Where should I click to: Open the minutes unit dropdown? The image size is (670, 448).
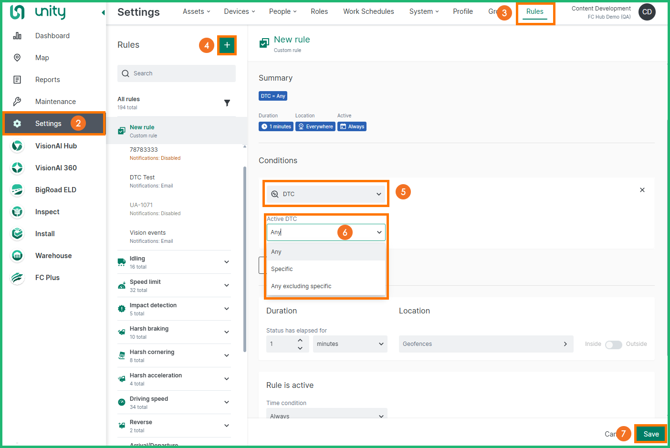click(349, 344)
